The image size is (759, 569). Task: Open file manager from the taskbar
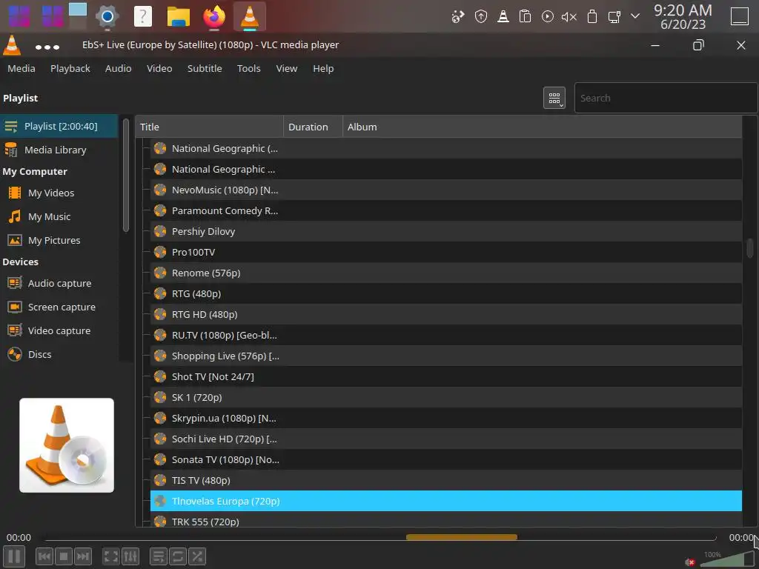pos(178,16)
